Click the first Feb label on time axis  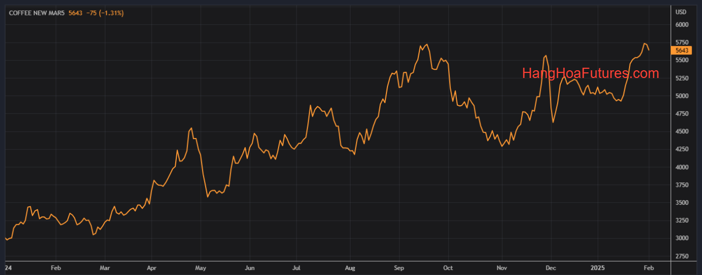[x=56, y=268]
